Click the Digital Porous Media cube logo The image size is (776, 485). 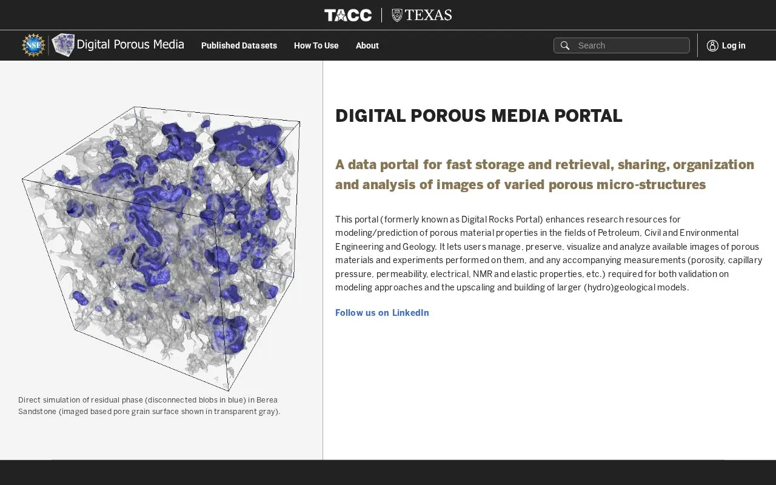click(x=63, y=45)
